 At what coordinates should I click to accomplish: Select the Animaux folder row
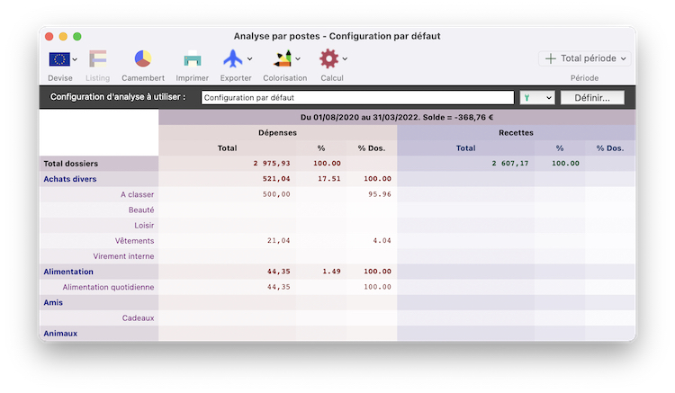(x=99, y=334)
